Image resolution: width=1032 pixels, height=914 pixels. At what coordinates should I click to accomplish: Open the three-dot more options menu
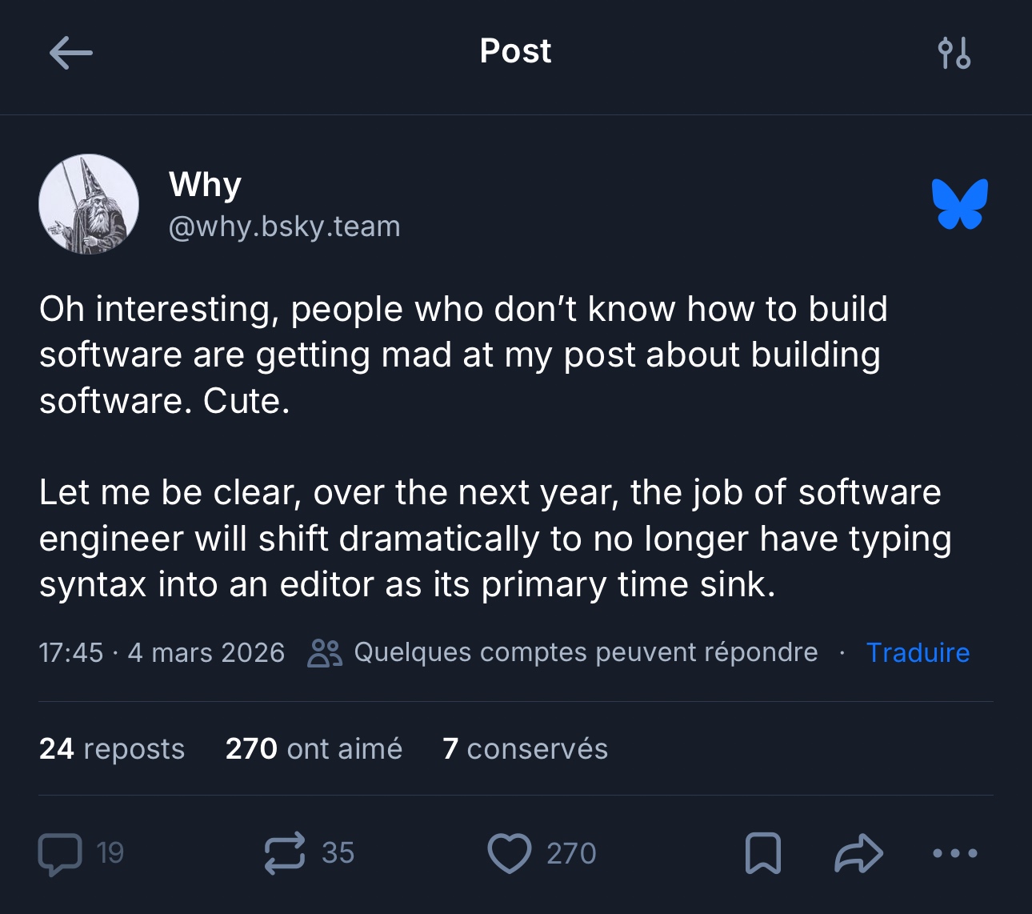point(954,853)
